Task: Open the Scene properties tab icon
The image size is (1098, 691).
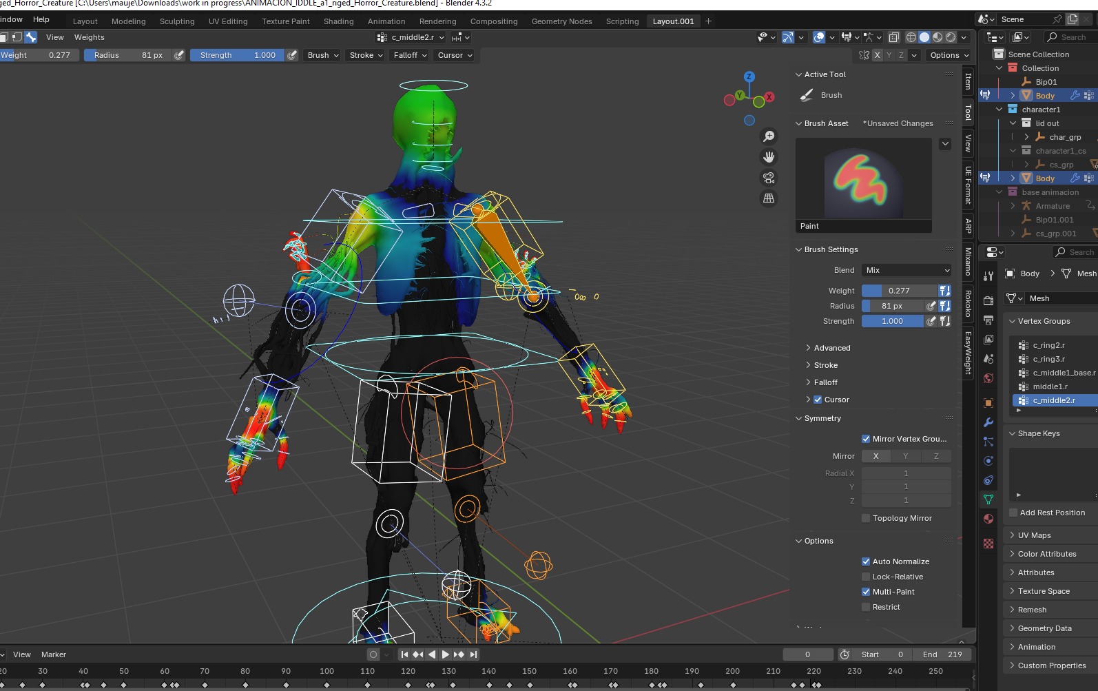Action: 988,358
